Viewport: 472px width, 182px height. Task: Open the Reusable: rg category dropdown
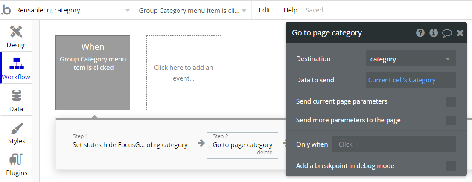click(x=73, y=10)
